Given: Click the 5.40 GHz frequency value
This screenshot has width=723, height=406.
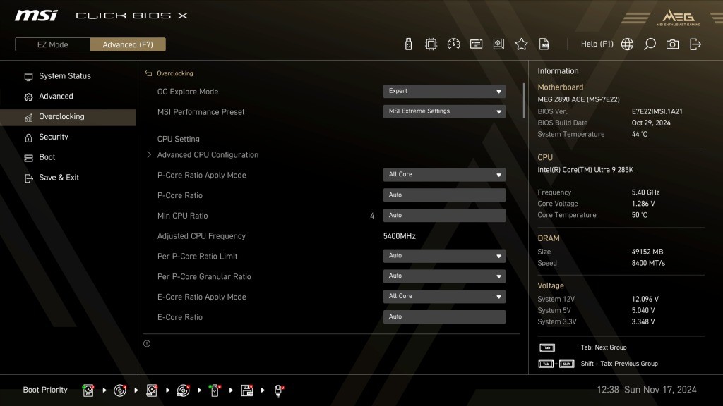Looking at the screenshot, I should [645, 192].
